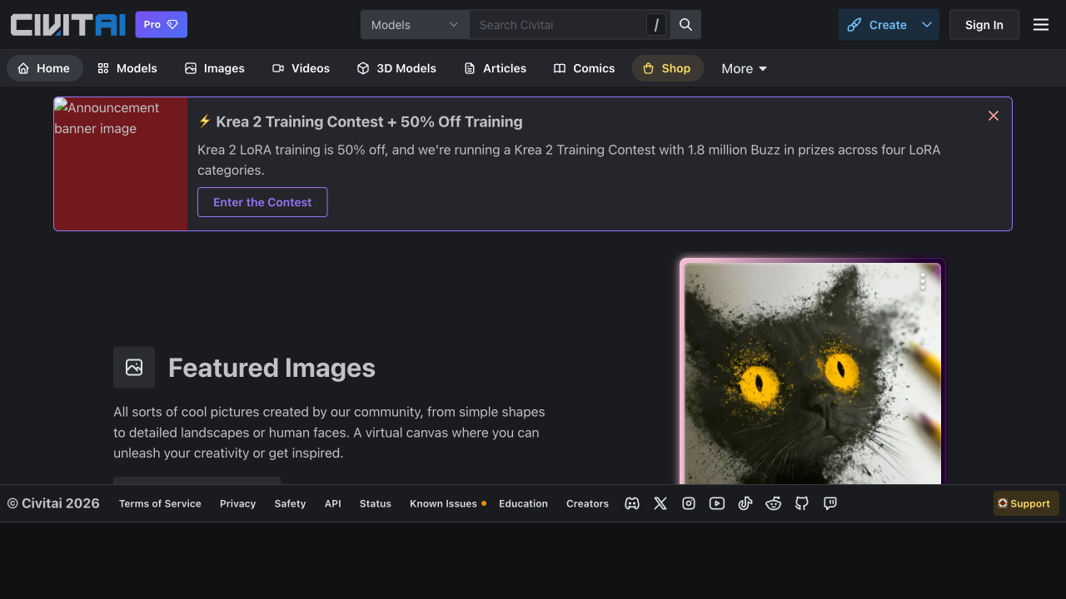
Task: Open the Status footer link
Action: click(x=376, y=503)
